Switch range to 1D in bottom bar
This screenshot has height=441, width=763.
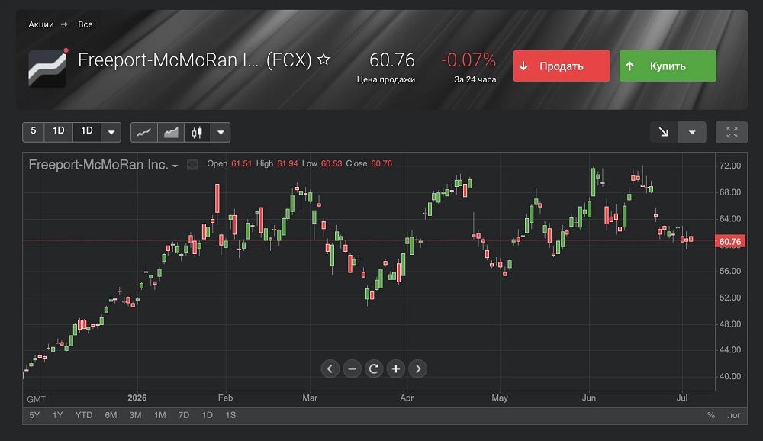(x=208, y=415)
